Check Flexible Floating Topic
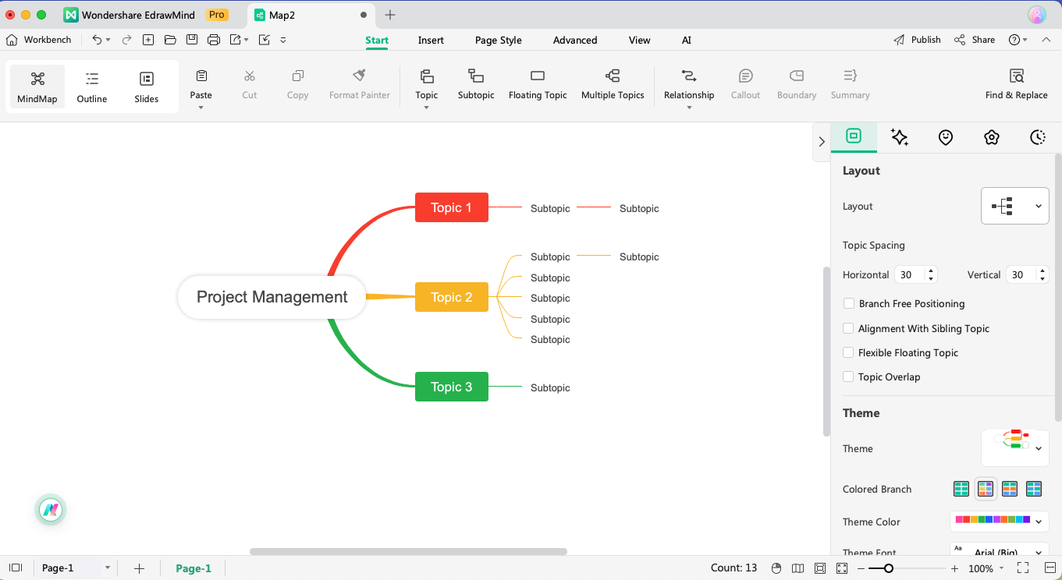 click(x=848, y=352)
